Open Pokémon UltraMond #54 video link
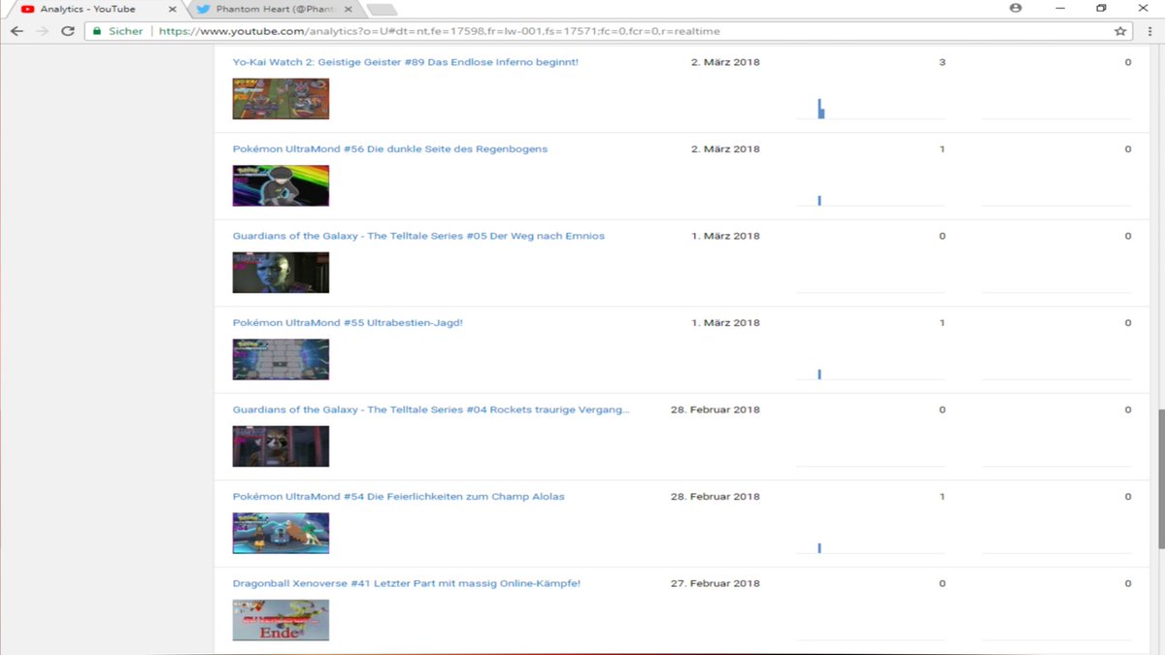Viewport: 1165px width, 655px height. tap(398, 497)
